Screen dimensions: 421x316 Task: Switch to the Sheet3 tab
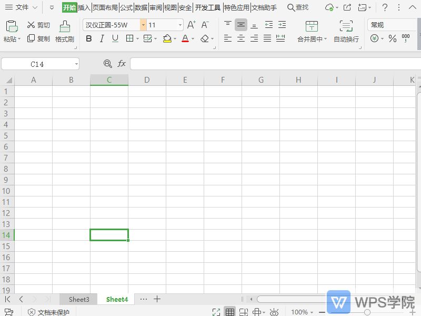coord(79,299)
